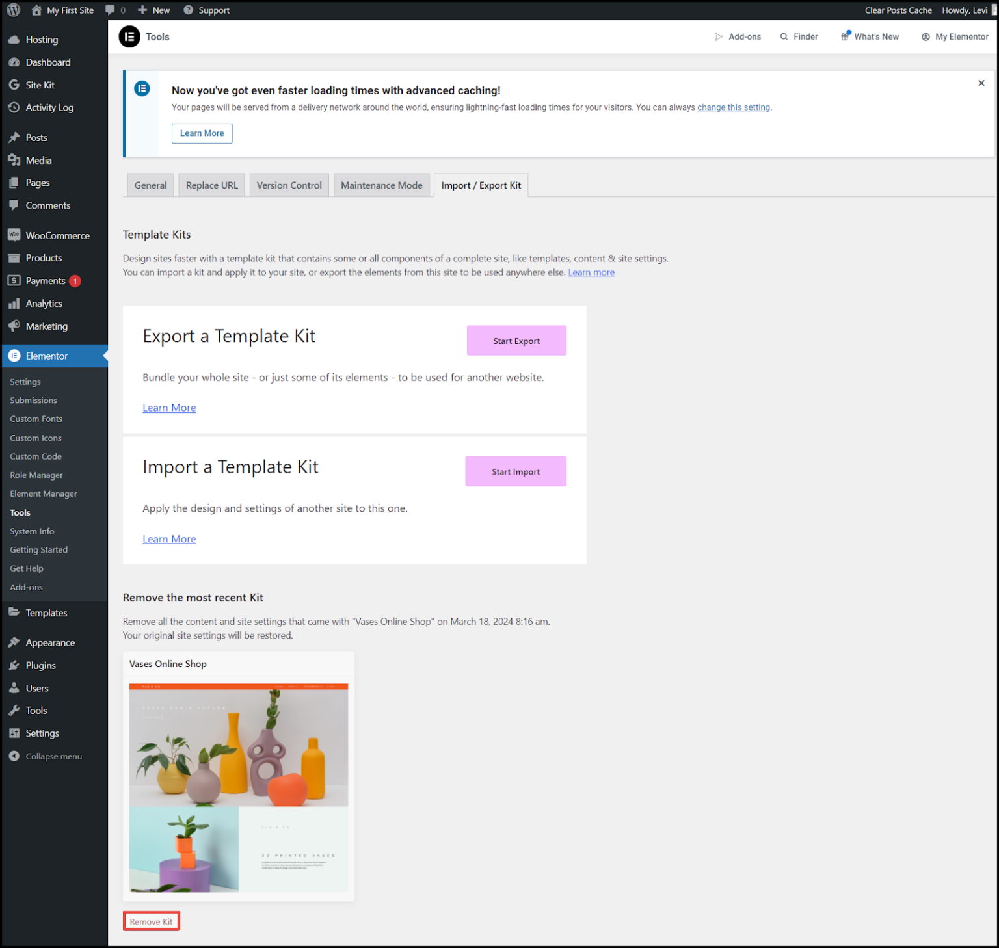Open the Media library from sidebar
This screenshot has height=948, width=999.
point(38,160)
